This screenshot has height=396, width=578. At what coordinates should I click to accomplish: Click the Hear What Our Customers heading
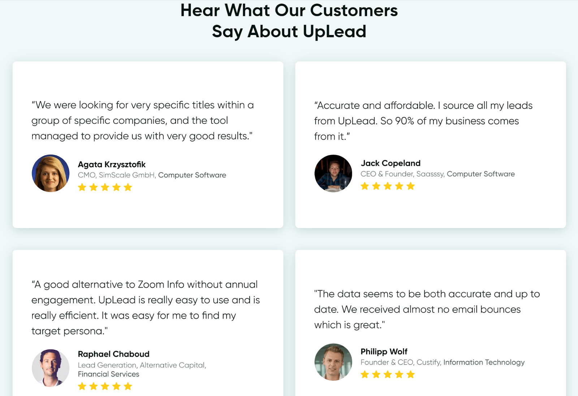[289, 10]
